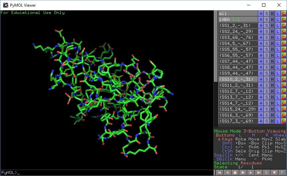The width and height of the screenshot is (287, 176).
Task: Click Action (A) button for SS15_24_-_29
Action: (261, 109)
